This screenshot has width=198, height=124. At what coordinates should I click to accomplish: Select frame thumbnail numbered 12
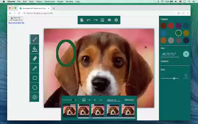pos(98,110)
